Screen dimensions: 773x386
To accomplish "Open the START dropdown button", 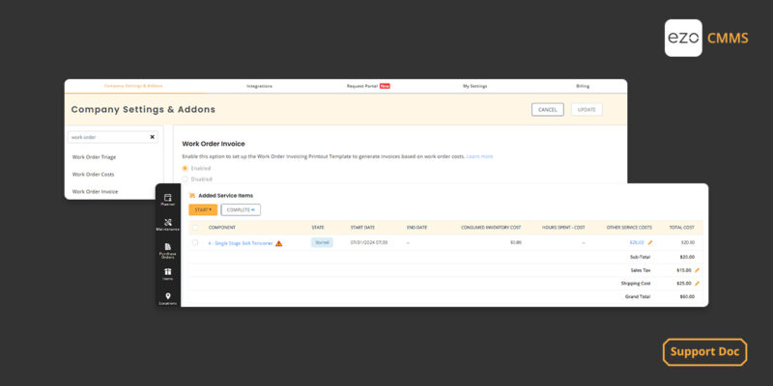I will pos(203,209).
